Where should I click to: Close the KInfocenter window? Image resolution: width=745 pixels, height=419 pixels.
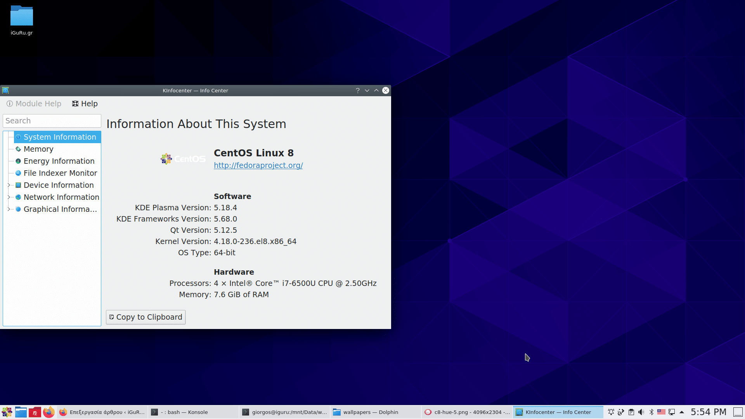[386, 90]
